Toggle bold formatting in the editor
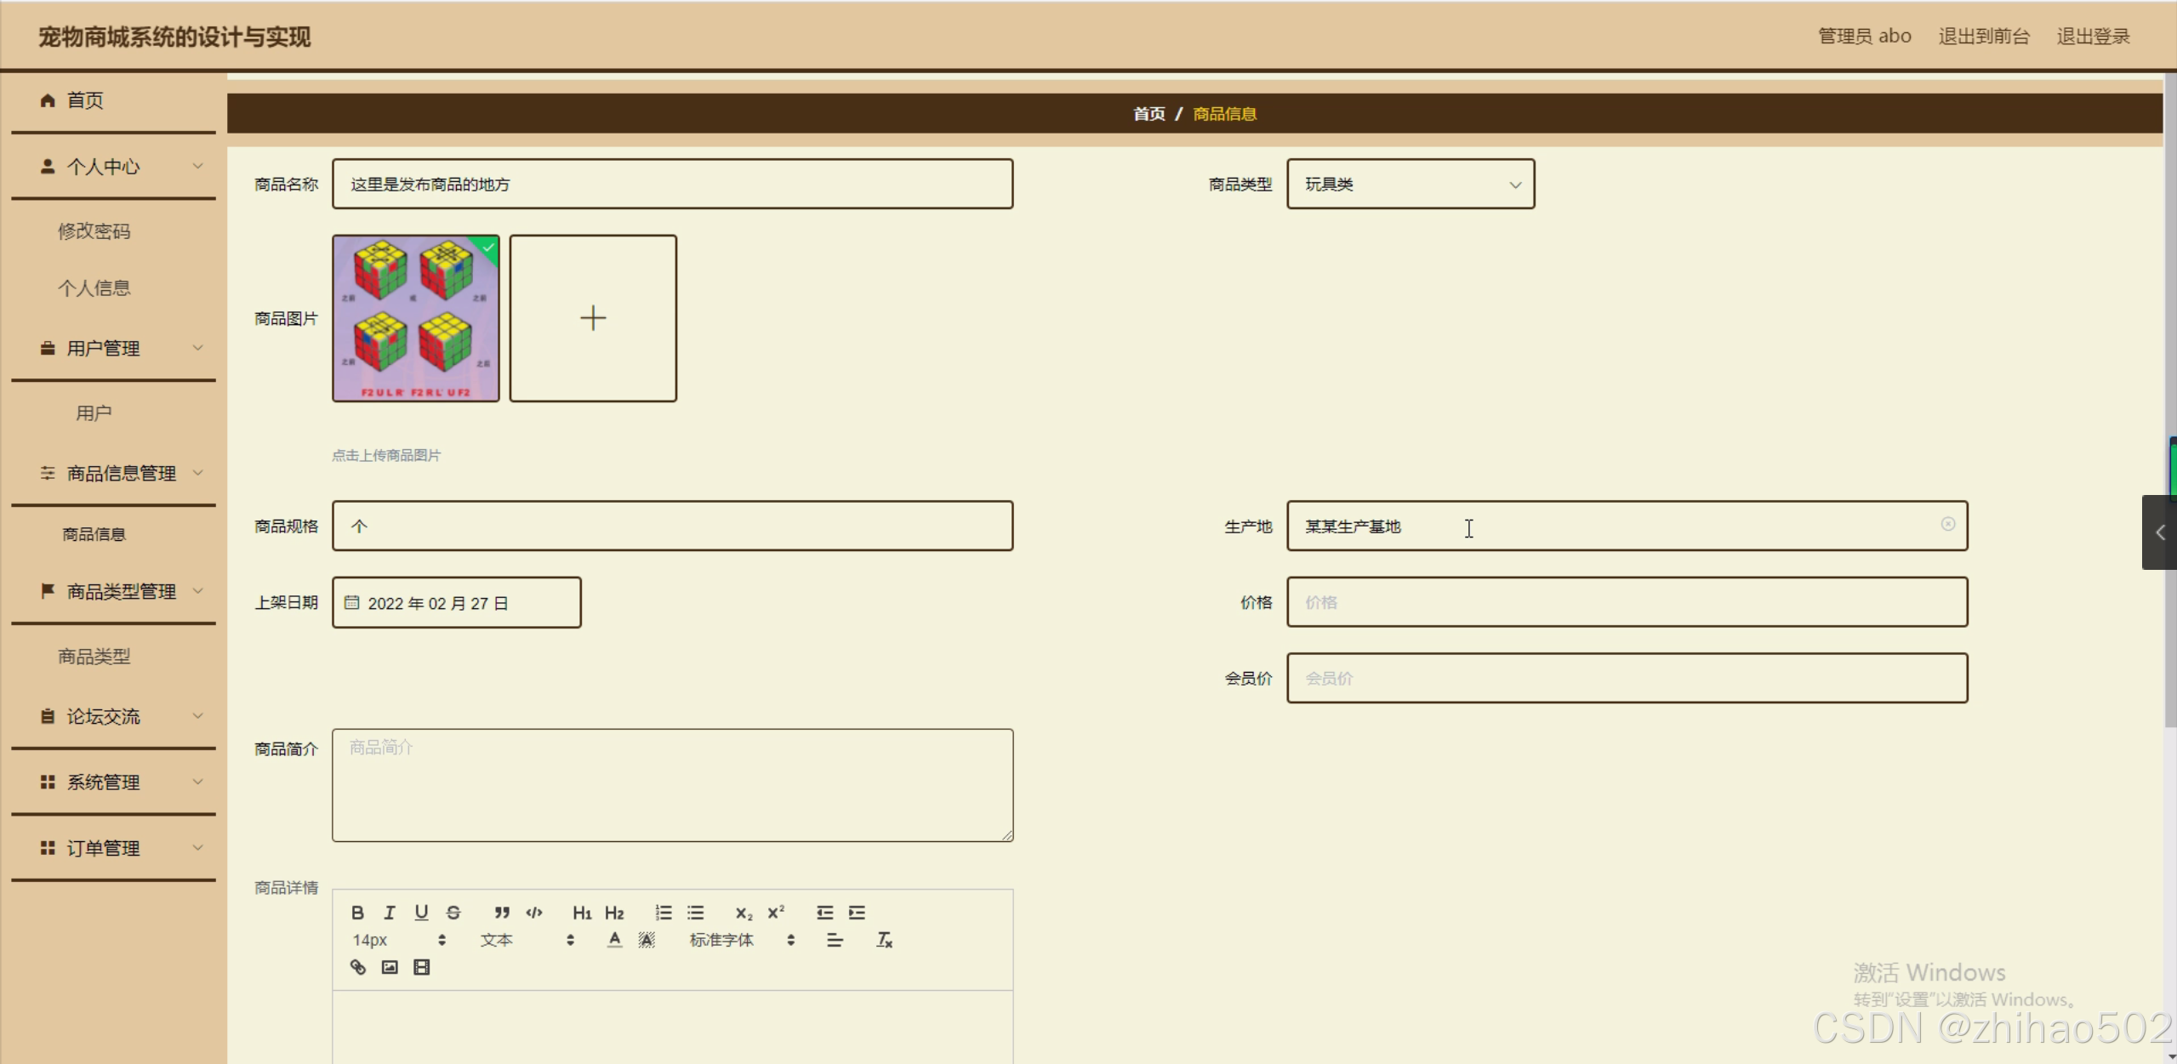The height and width of the screenshot is (1064, 2177). [x=357, y=913]
